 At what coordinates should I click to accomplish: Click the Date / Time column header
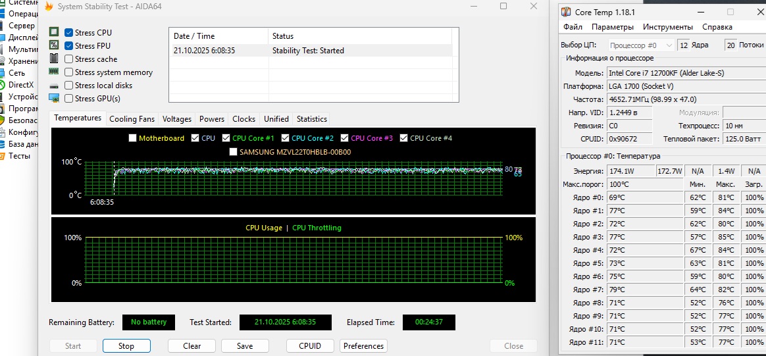(x=218, y=36)
